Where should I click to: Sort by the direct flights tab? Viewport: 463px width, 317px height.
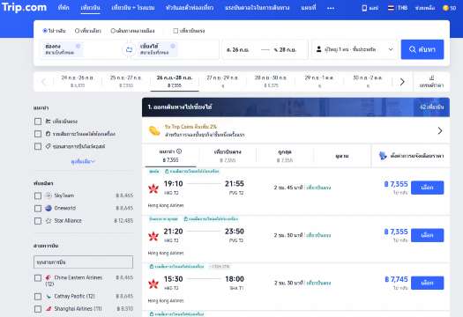point(228,156)
